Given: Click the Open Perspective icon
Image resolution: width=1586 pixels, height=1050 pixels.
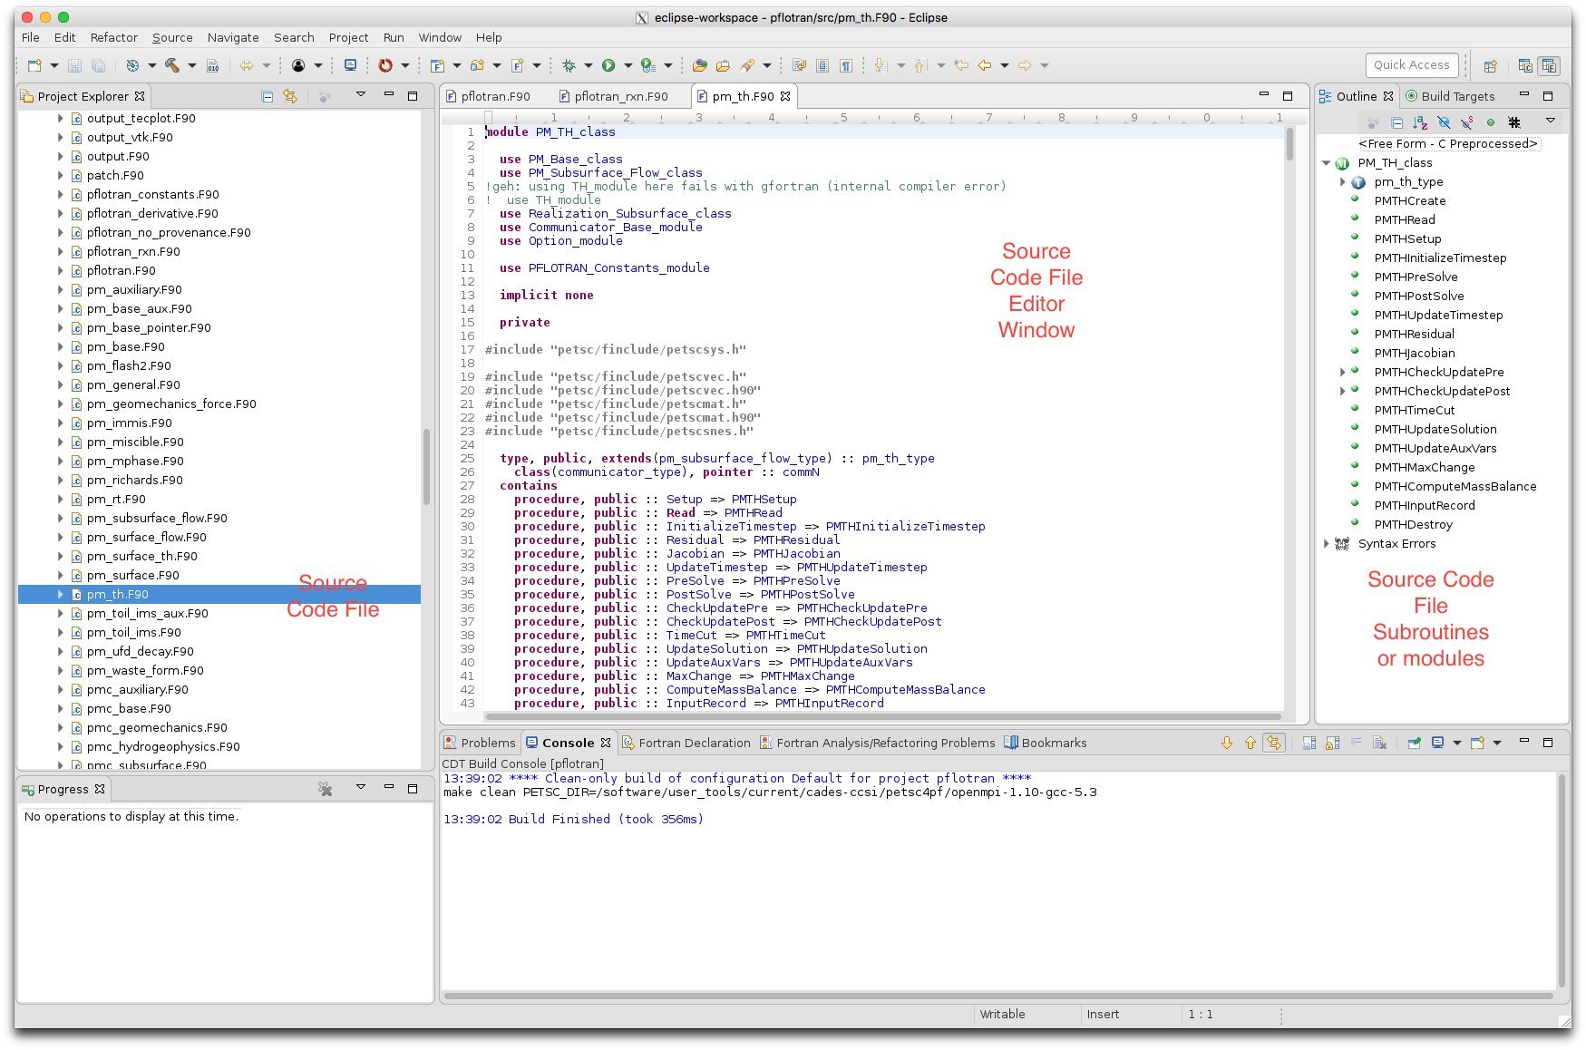Looking at the screenshot, I should pos(1490,65).
